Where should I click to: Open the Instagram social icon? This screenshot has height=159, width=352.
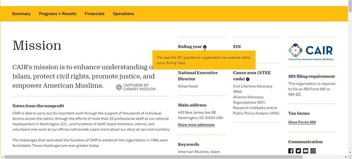coord(313,151)
